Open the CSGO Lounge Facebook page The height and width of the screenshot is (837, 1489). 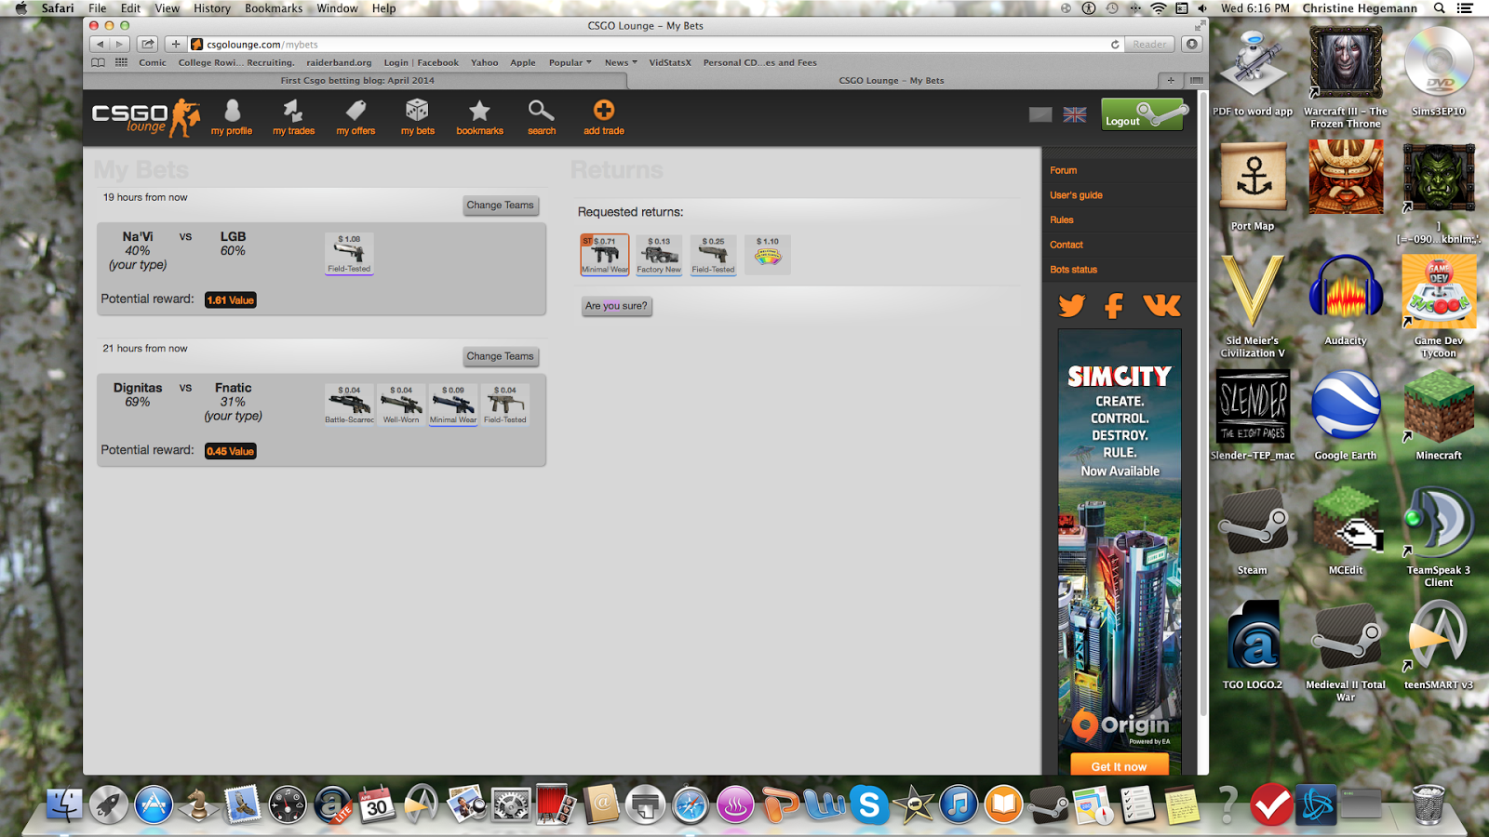(1114, 305)
